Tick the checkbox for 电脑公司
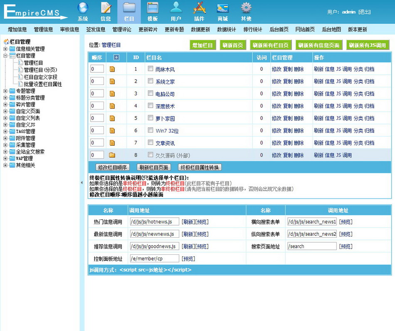395x331 pixels. [x=151, y=93]
